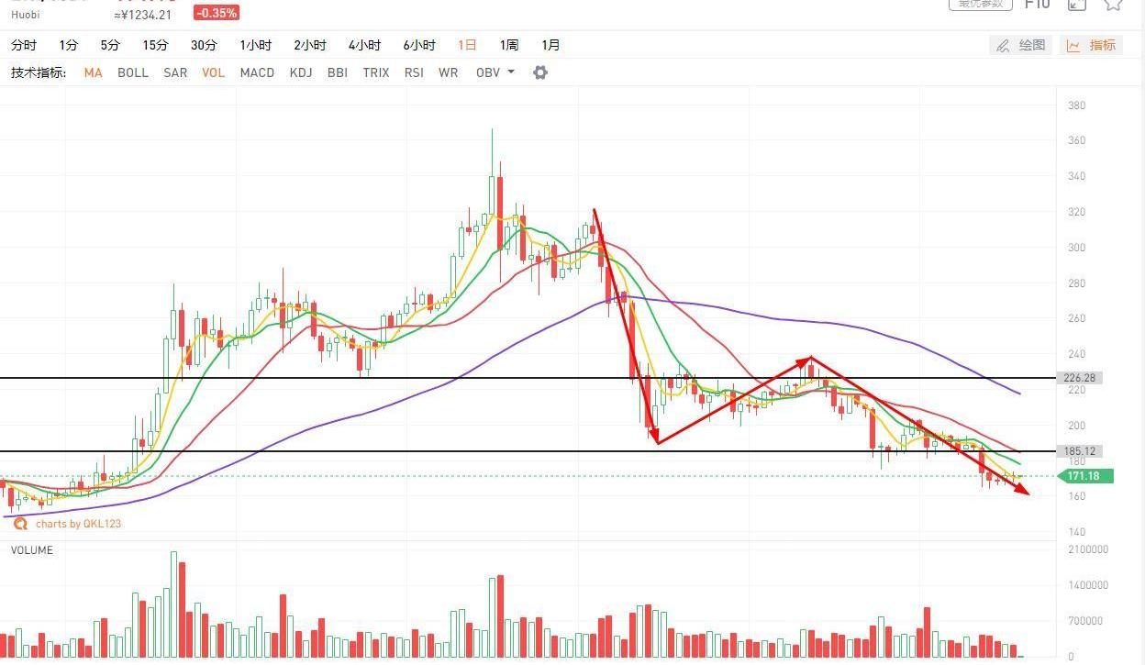Click the star favorite icon
Screen dimensions: 1145x665
pos(1113,4)
